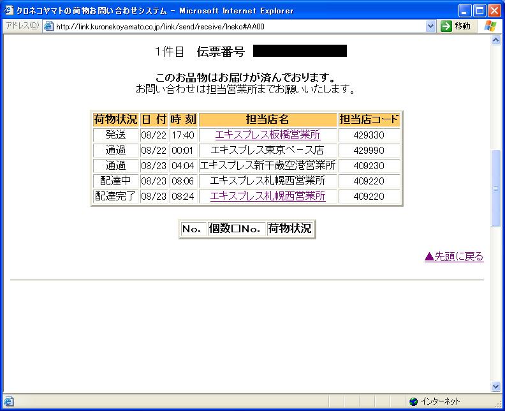Click the store code 409230
Image resolution: width=505 pixels, height=411 pixels.
coord(369,165)
